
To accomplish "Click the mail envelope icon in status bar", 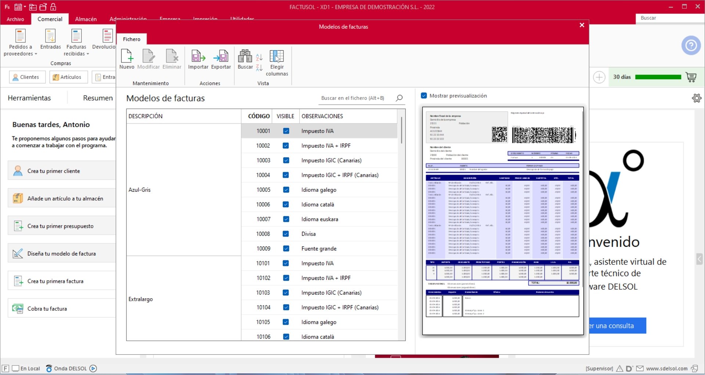I will click(x=640, y=368).
